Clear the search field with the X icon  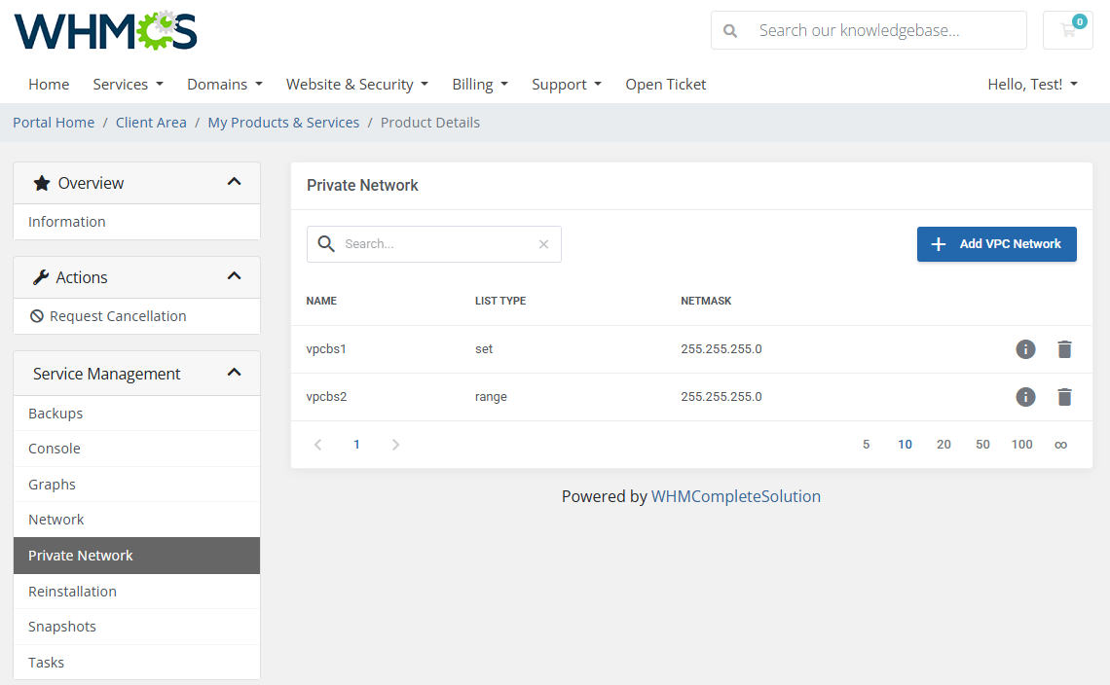point(543,243)
